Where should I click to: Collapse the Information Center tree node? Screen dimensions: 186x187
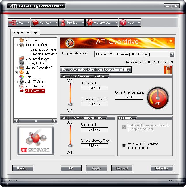click(x=16, y=45)
